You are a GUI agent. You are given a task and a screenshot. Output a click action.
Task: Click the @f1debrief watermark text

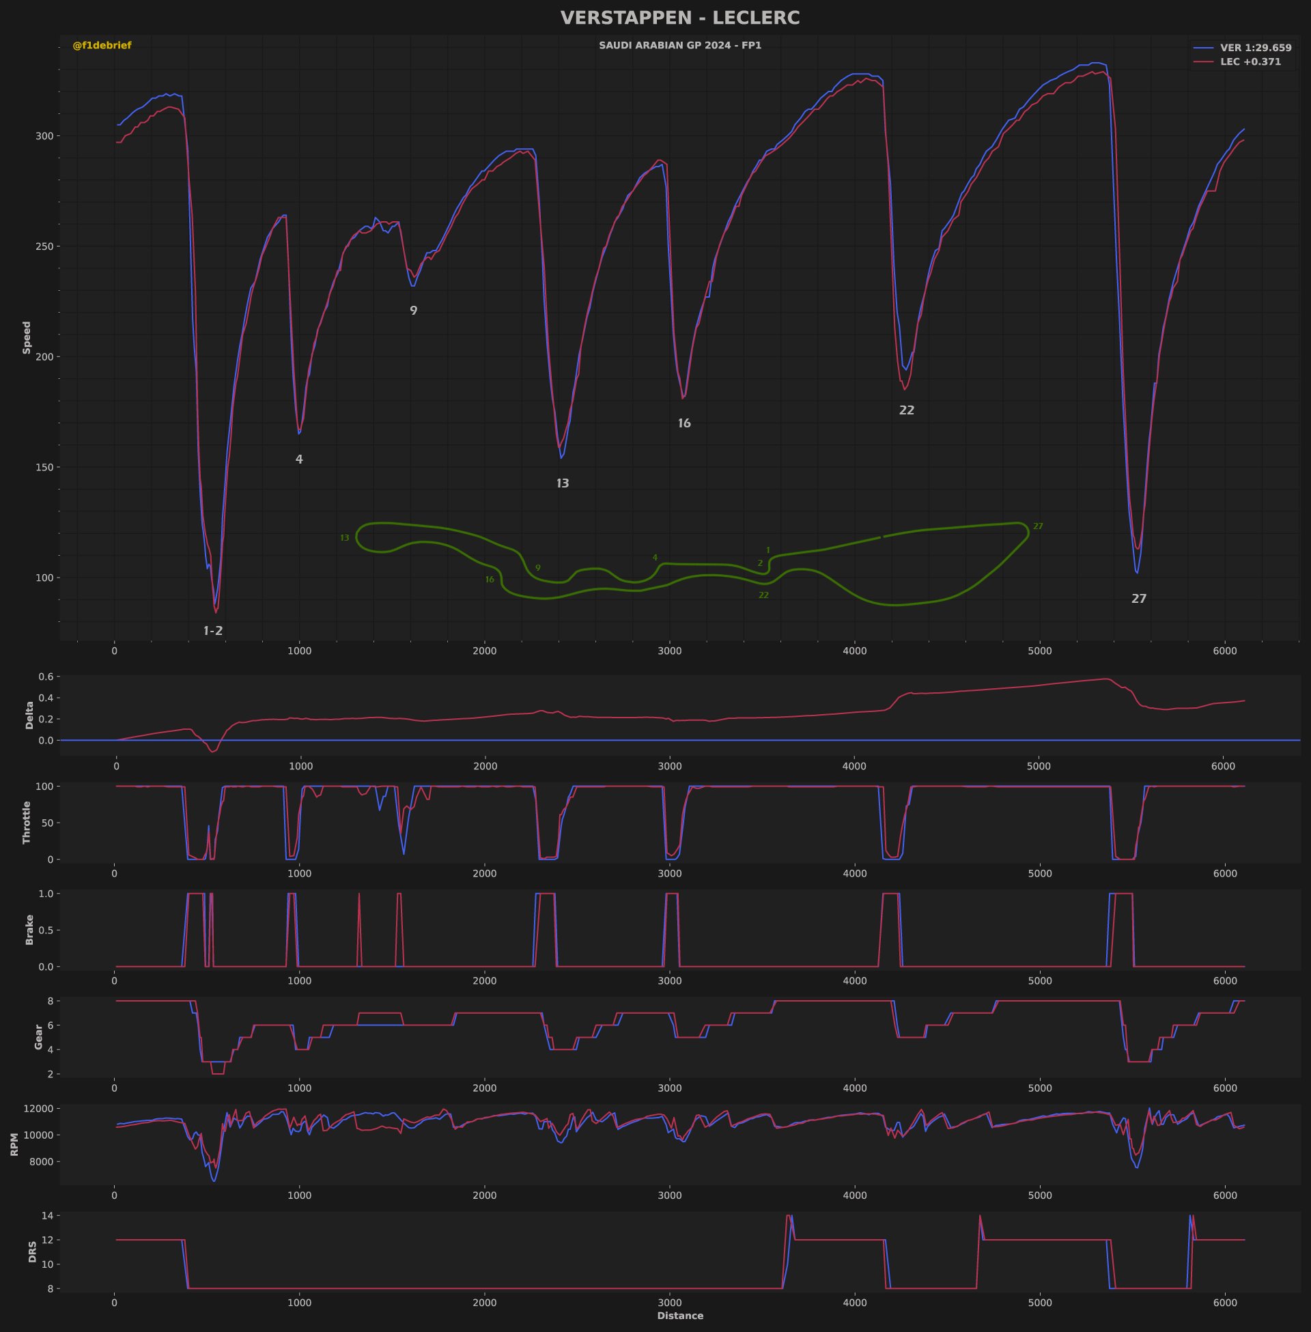[x=102, y=46]
